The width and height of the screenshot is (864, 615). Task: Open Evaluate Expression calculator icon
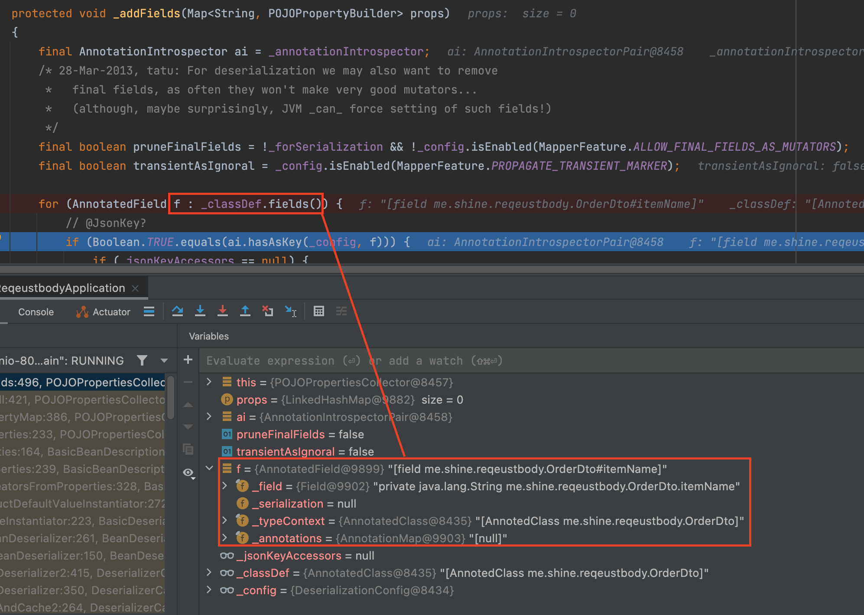point(319,311)
